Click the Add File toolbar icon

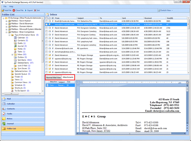pyautogui.click(x=3, y=10)
